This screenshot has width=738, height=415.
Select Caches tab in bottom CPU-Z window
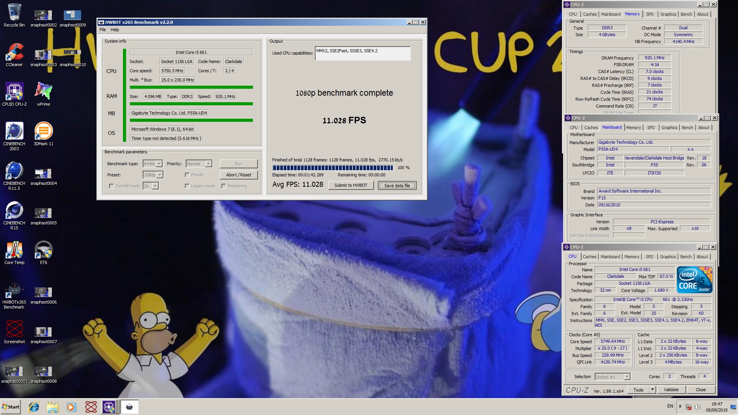click(589, 257)
